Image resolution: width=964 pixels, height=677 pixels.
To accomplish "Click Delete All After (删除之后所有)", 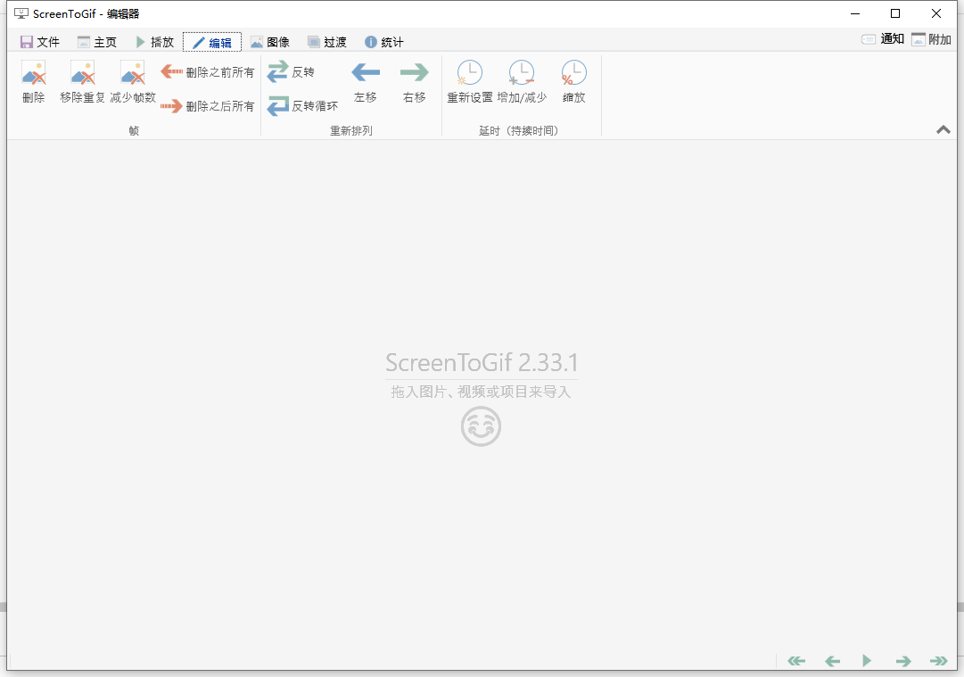I will coord(208,106).
